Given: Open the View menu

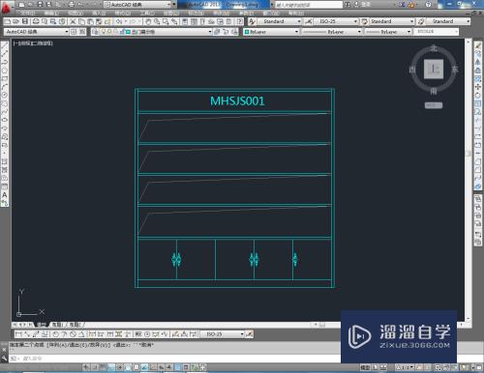Looking at the screenshot, I should pos(76,14).
